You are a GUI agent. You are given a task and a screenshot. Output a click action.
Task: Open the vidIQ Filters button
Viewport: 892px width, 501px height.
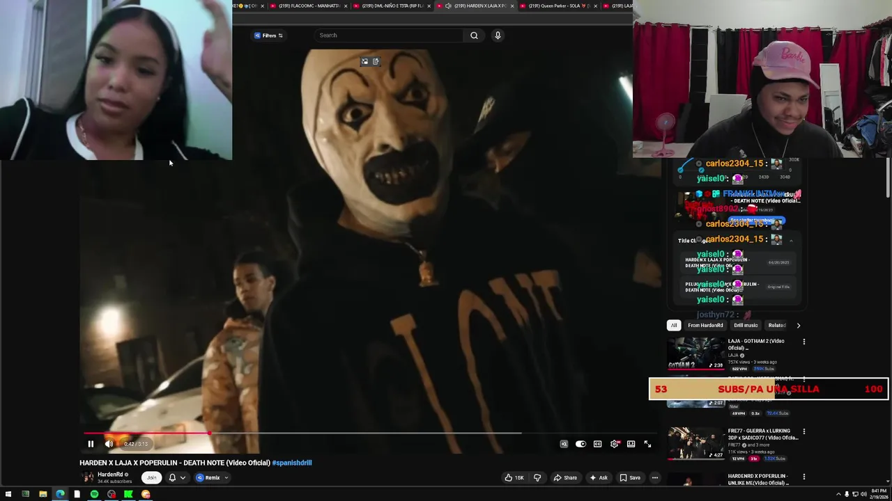click(268, 35)
